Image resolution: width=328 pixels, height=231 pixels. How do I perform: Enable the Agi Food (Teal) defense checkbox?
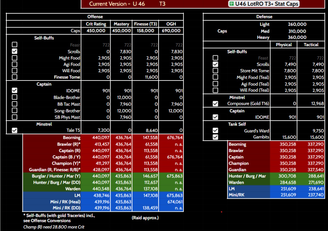215,84
